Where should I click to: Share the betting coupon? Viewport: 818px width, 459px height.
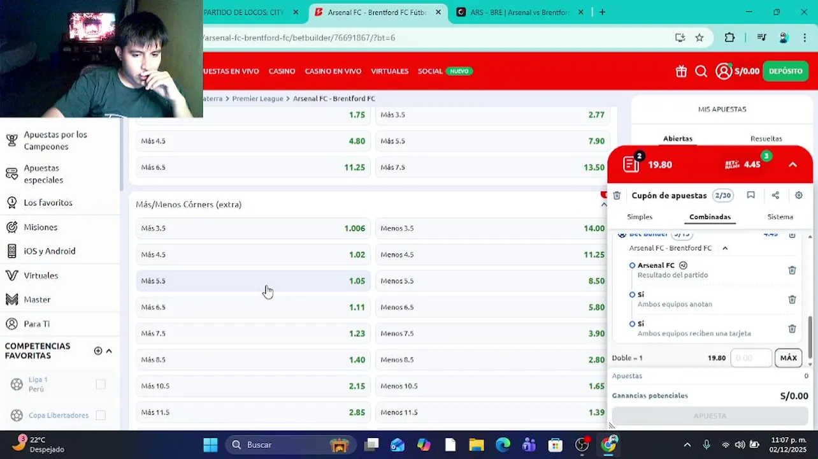775,196
